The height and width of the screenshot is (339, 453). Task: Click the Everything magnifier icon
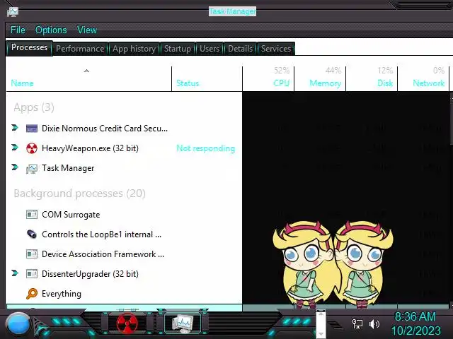tap(32, 294)
